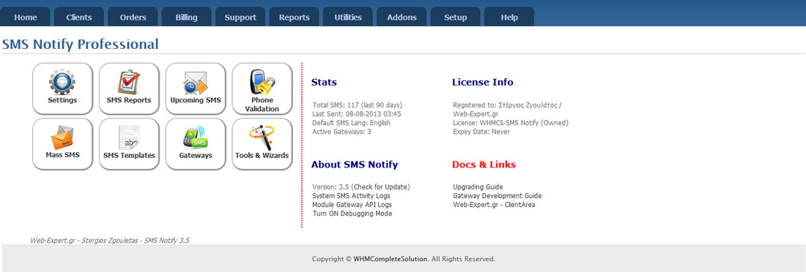
Task: Click the 'Registered to' license line
Action: click(x=507, y=110)
